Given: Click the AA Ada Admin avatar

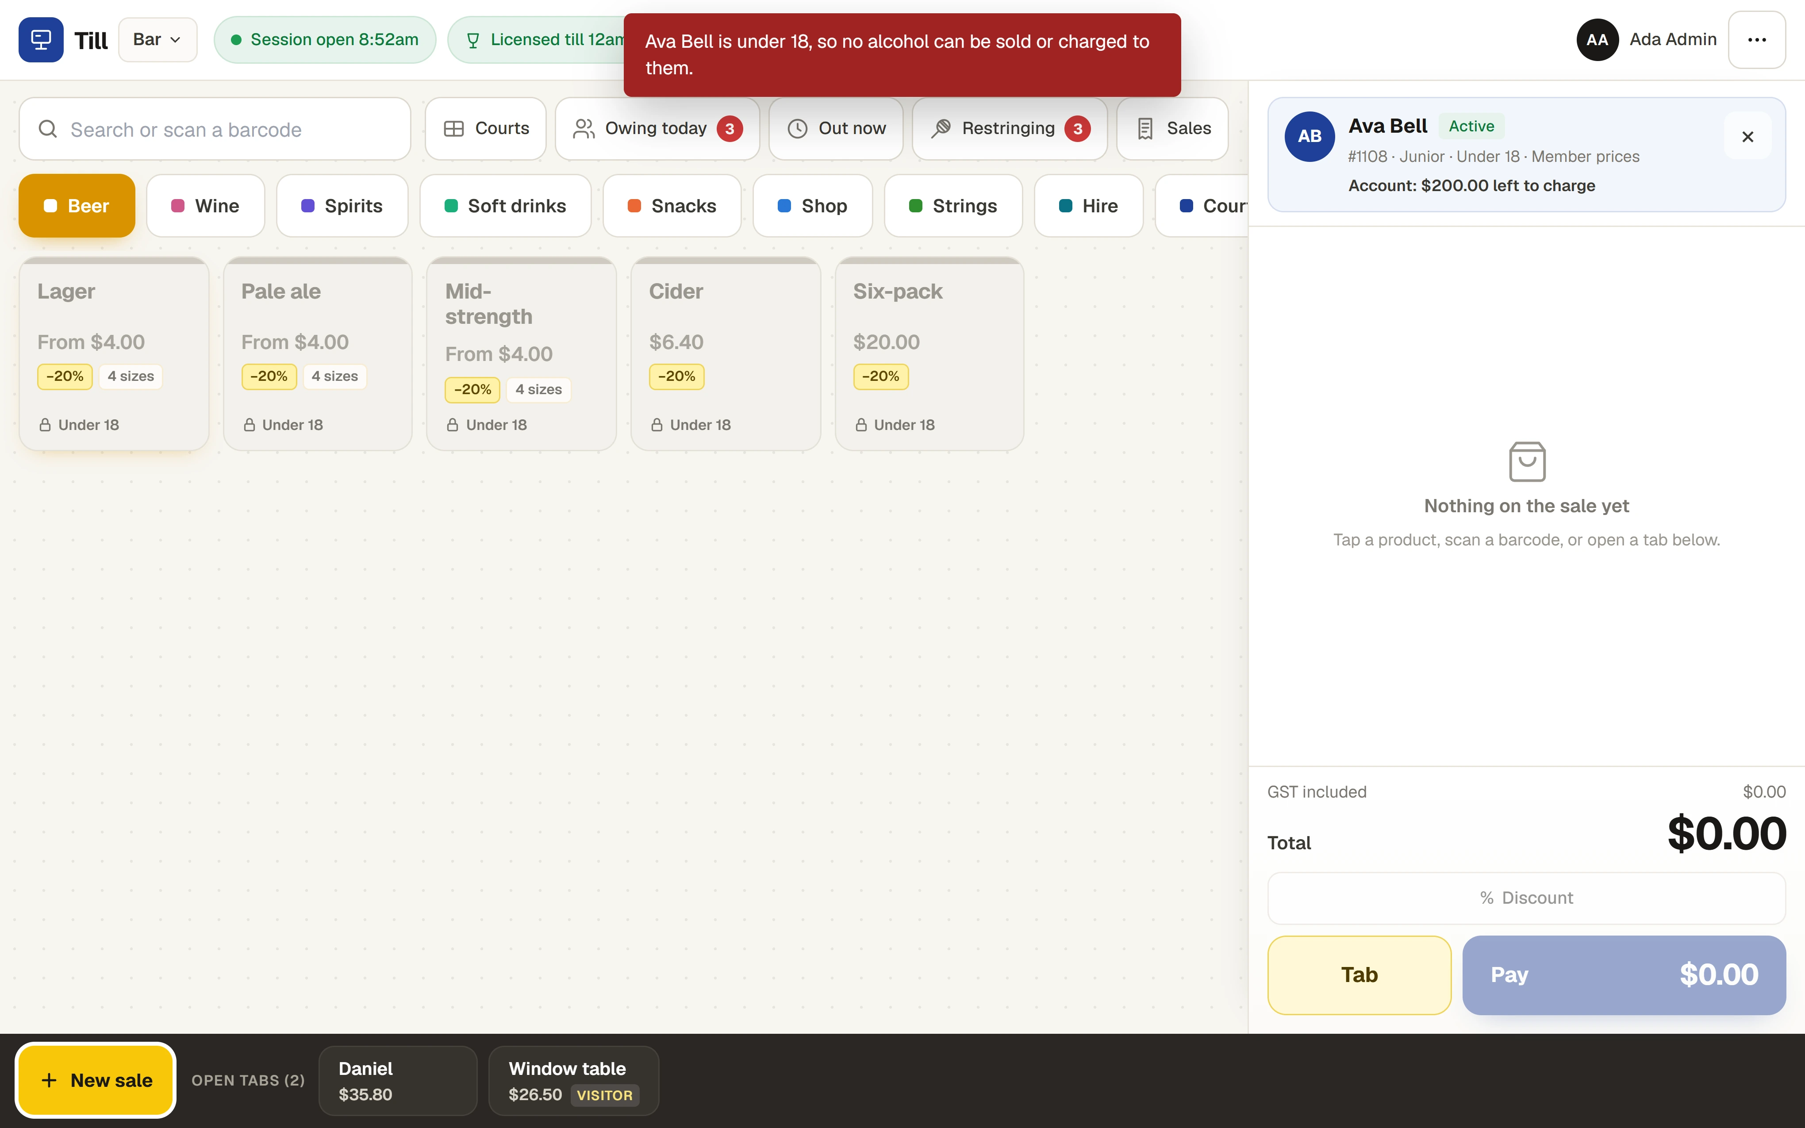Looking at the screenshot, I should (x=1597, y=39).
